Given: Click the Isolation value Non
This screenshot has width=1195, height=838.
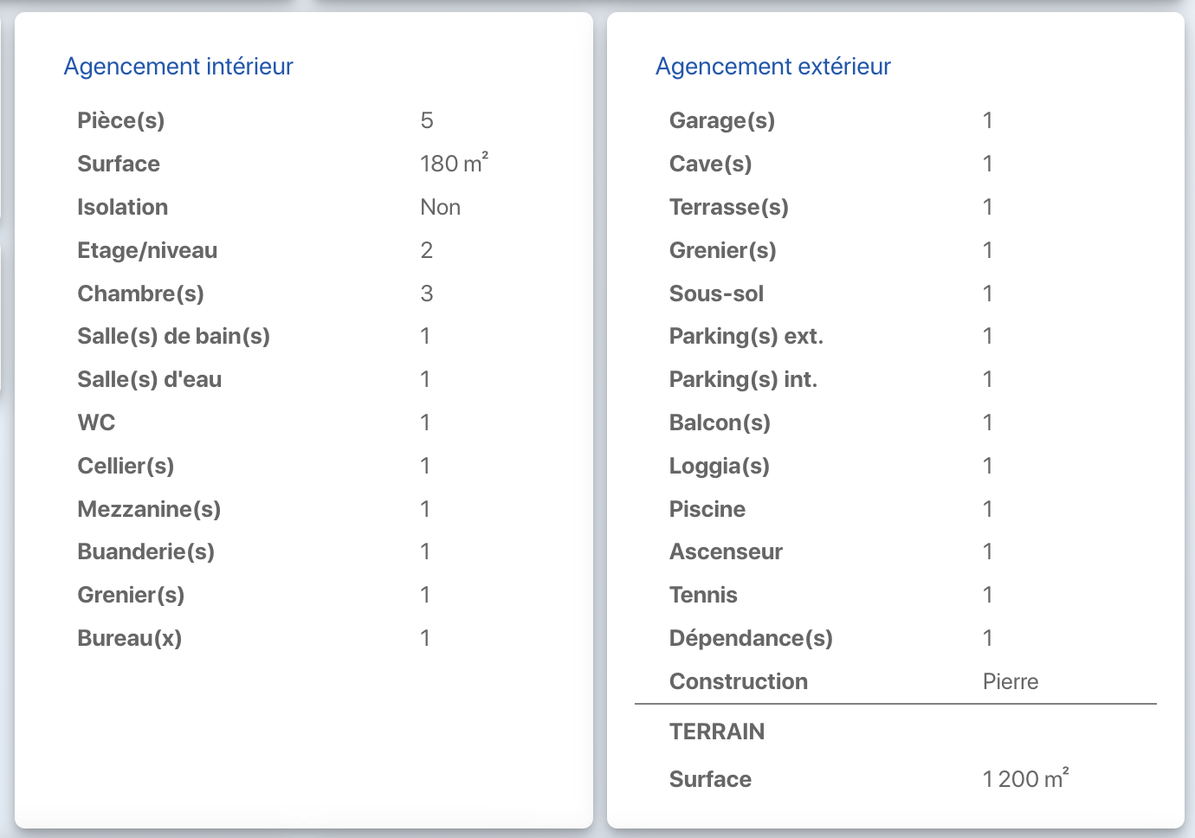Looking at the screenshot, I should tap(440, 207).
